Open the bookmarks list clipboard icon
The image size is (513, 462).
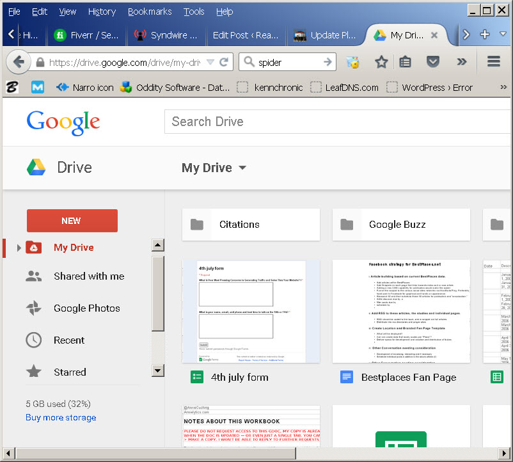point(405,62)
